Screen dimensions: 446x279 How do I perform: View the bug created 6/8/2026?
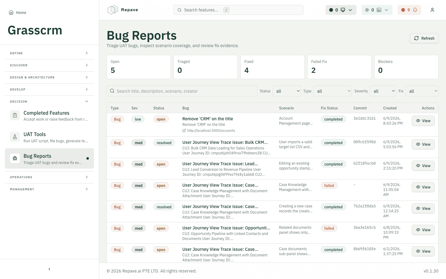(x=423, y=230)
